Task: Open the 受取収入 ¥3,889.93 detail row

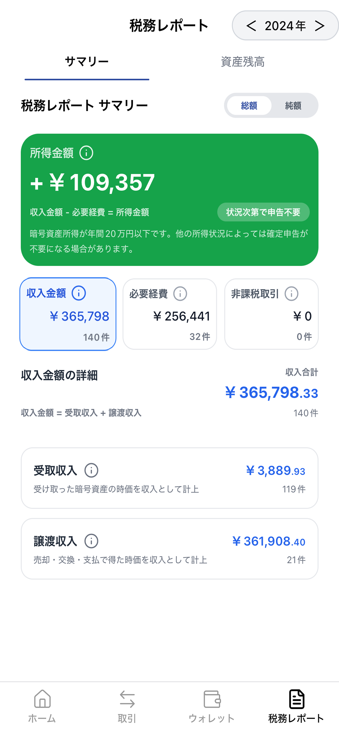Action: [x=169, y=478]
